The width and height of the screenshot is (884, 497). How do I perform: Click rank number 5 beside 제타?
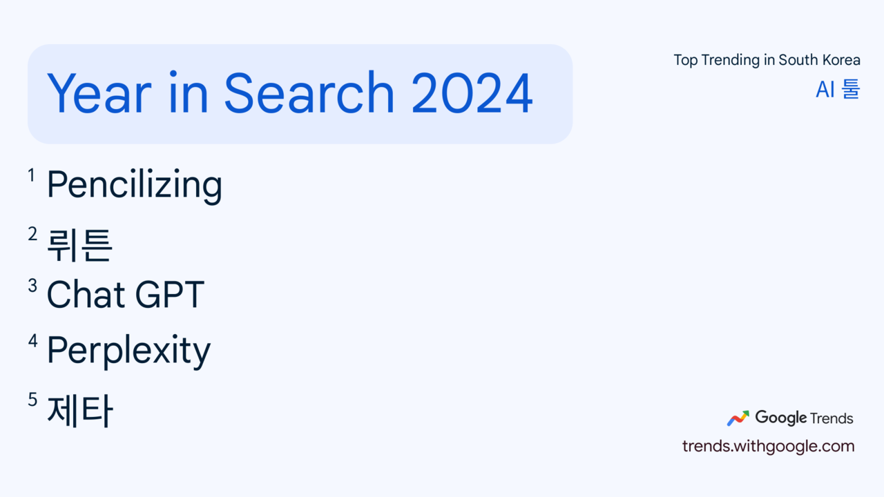(32, 400)
